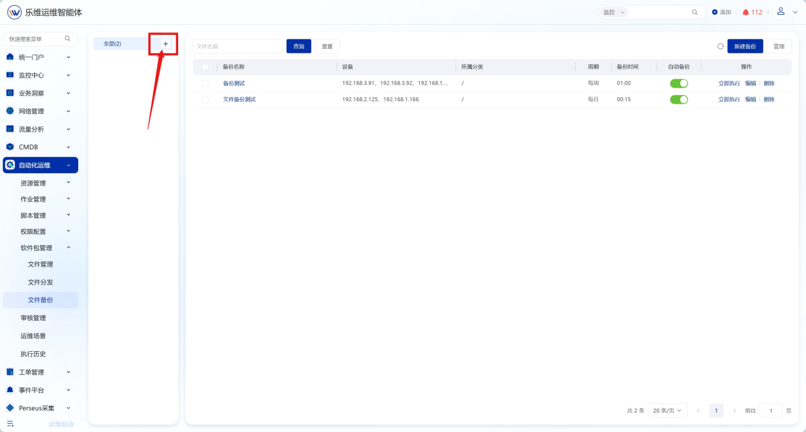Collapse the 软件包管理 submenu

pyautogui.click(x=68, y=247)
